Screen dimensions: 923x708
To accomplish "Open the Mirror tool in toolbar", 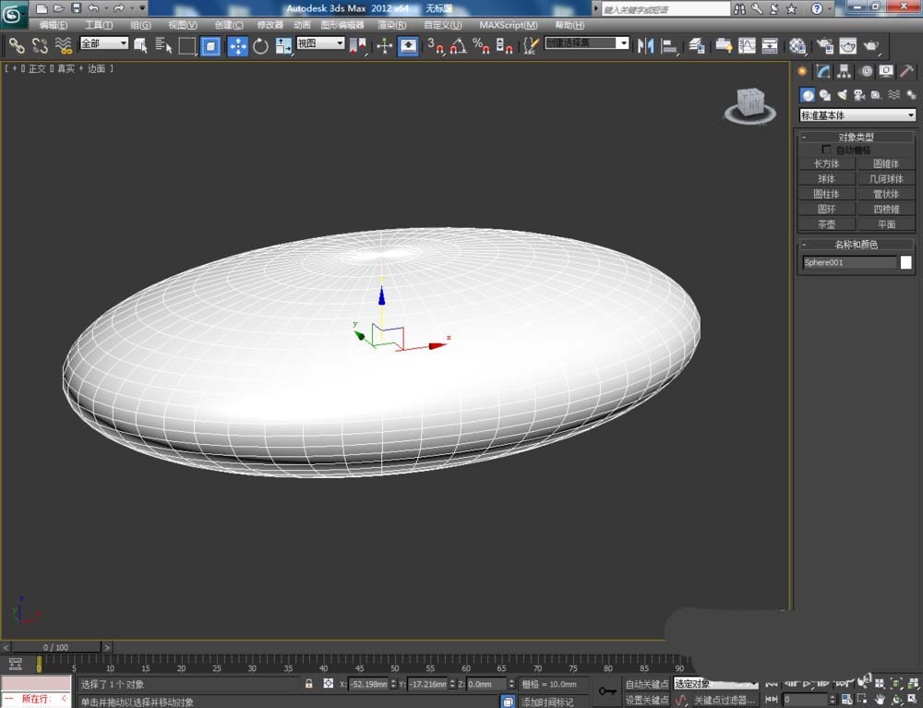I will [645, 45].
